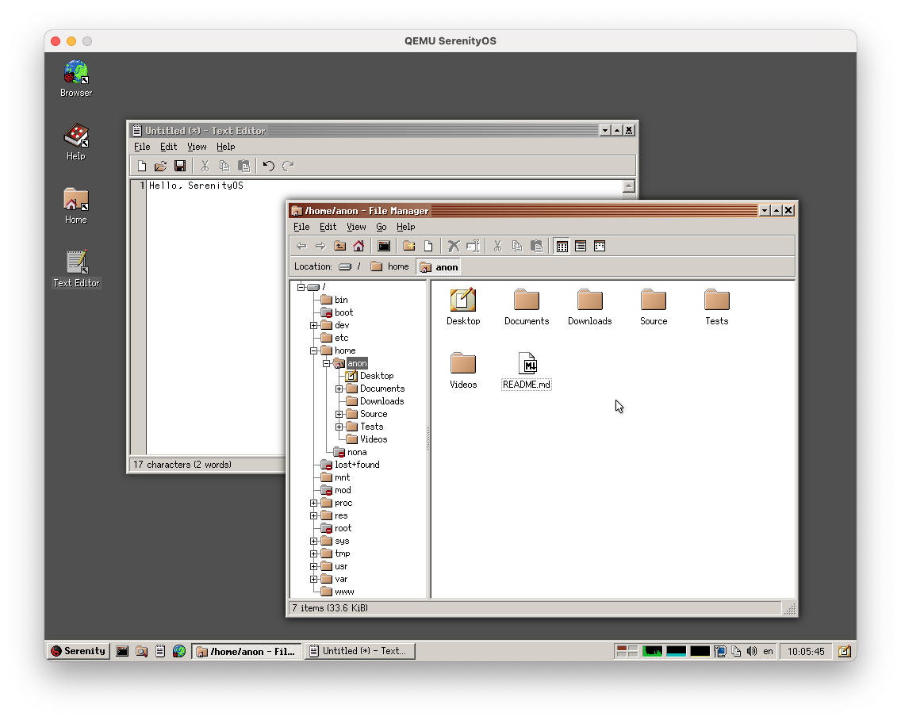Select nona folder in the tree
Image resolution: width=901 pixels, height=720 pixels.
coord(350,452)
